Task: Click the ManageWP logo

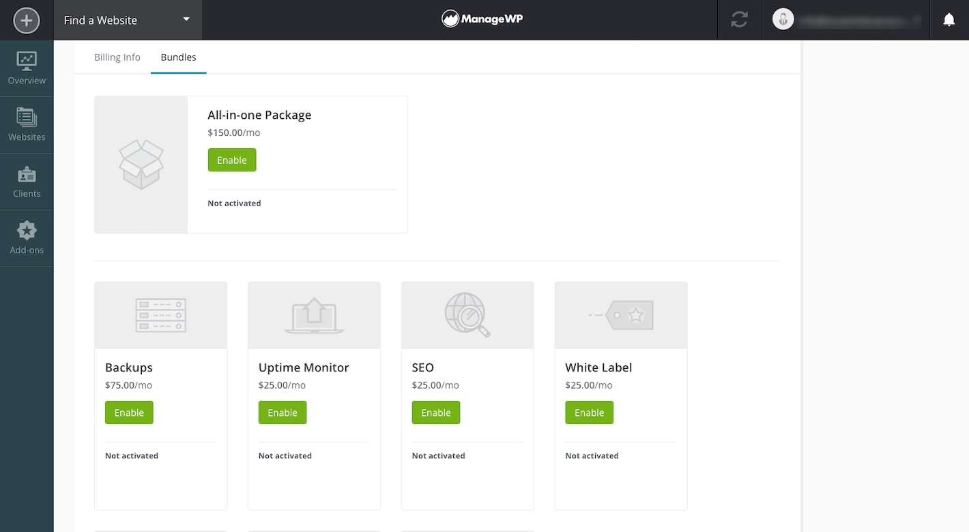Action: 482,20
